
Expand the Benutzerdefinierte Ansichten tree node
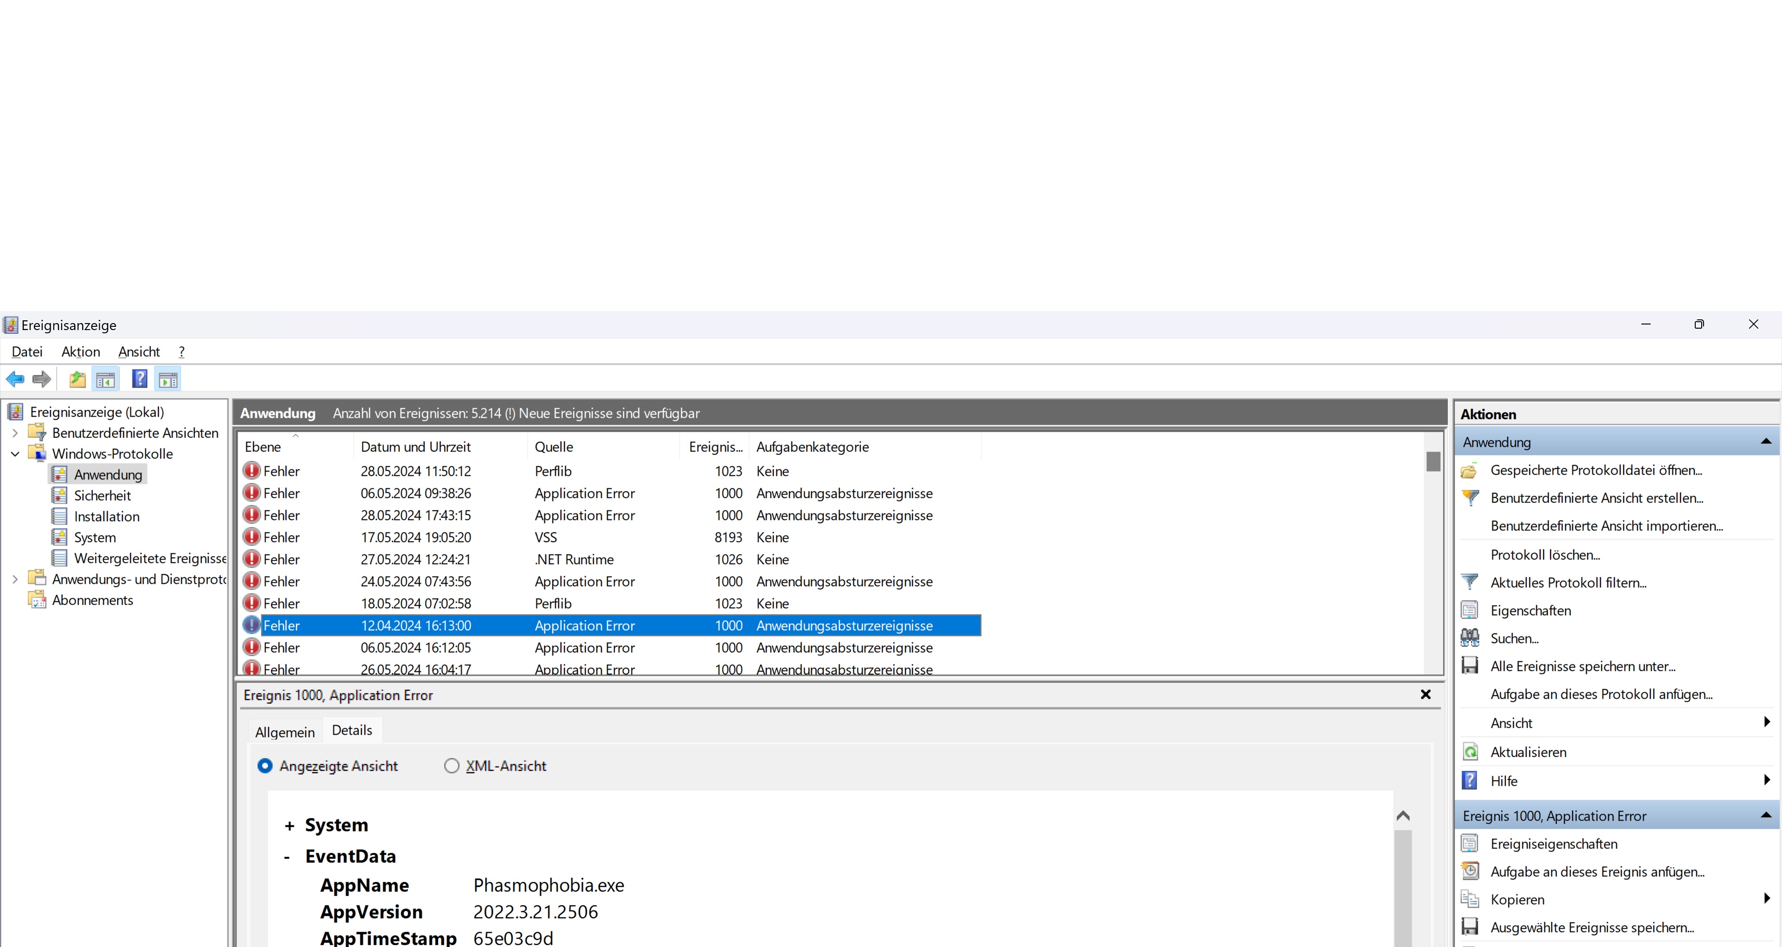tap(15, 433)
